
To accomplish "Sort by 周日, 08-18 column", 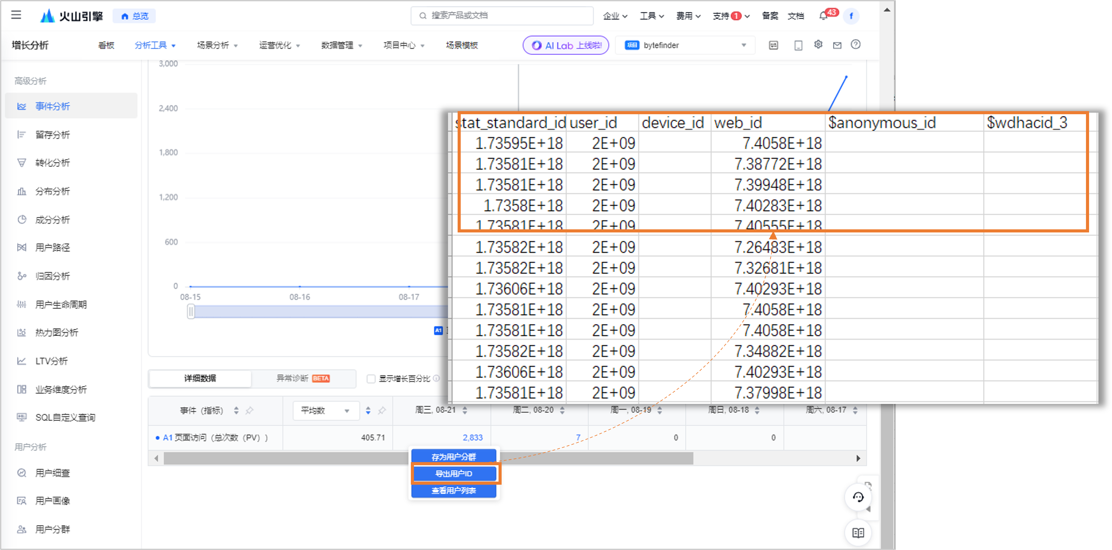I will pyautogui.click(x=757, y=410).
